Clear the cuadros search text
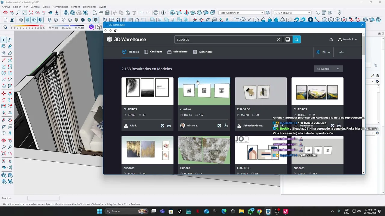Image resolution: width=385 pixels, height=216 pixels. click(279, 39)
